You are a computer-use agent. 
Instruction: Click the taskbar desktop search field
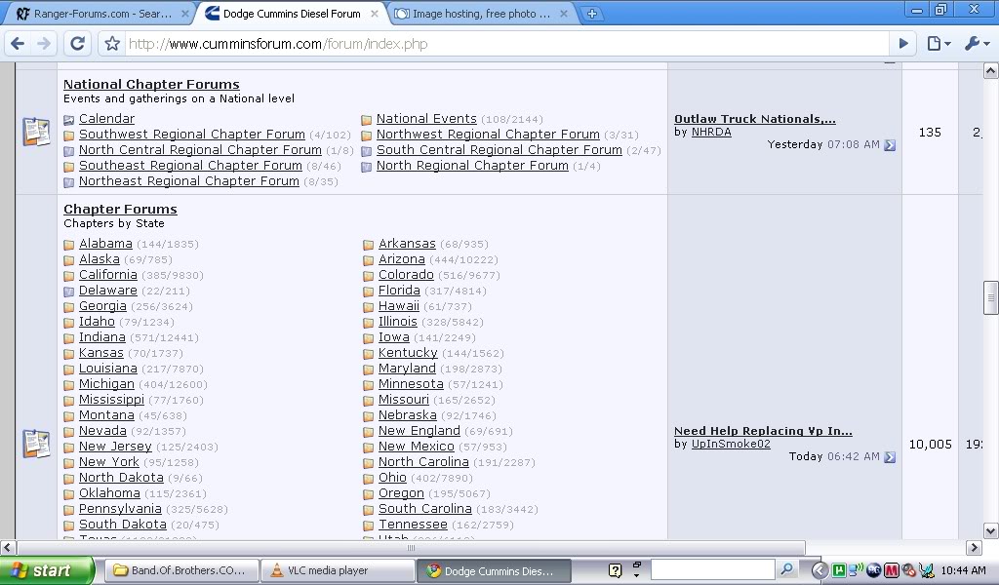(x=713, y=569)
